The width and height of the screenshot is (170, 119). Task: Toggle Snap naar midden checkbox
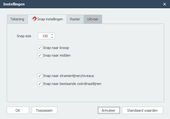[x=40, y=55]
